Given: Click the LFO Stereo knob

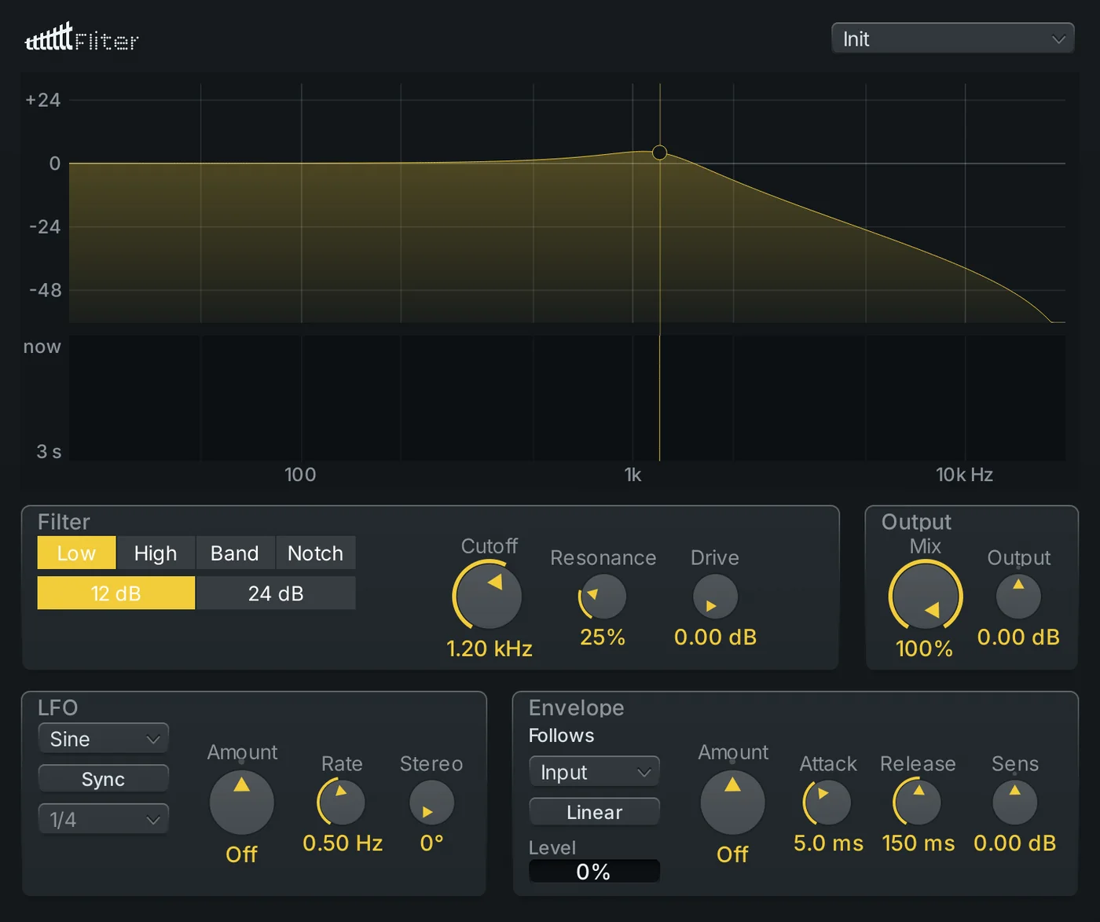Looking at the screenshot, I should [431, 803].
